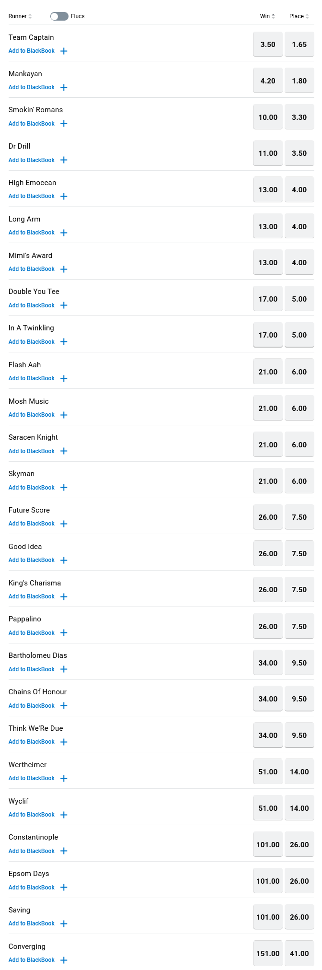Click plus icon for Skyman
The height and width of the screenshot is (970, 322).
click(x=64, y=488)
